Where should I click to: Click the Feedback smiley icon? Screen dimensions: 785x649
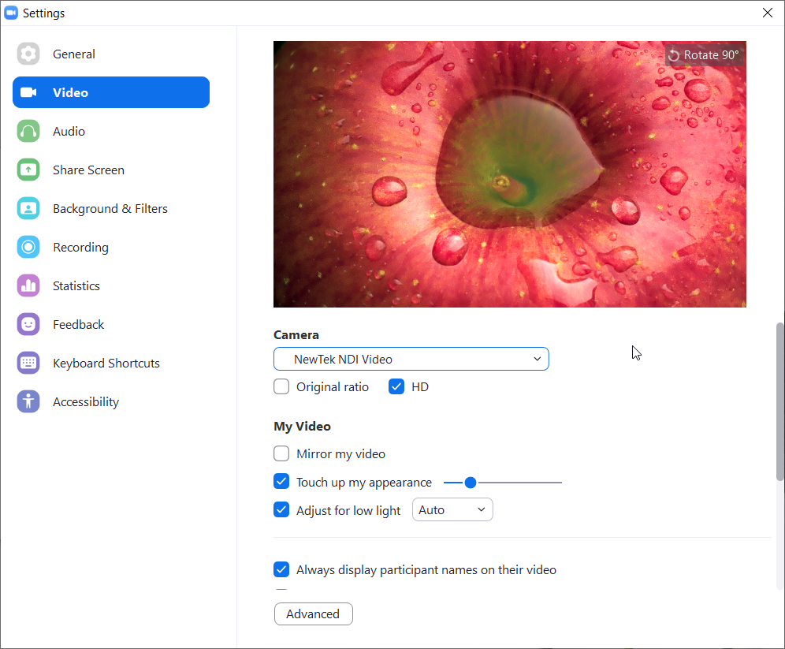28,324
